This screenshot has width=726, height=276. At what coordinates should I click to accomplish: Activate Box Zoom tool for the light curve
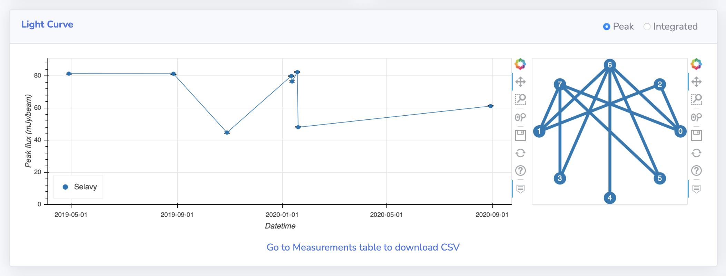520,99
